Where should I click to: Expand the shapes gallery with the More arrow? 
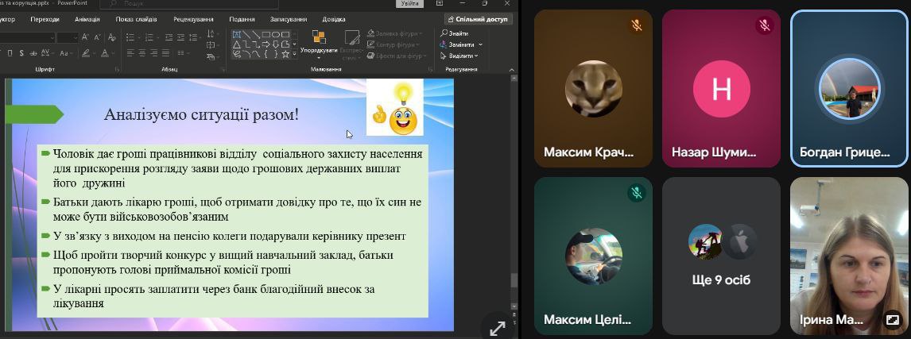pyautogui.click(x=295, y=53)
